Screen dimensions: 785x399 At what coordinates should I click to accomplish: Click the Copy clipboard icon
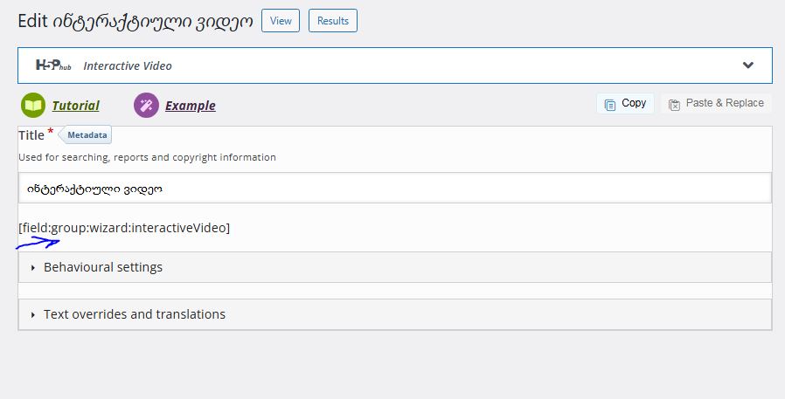(x=610, y=105)
